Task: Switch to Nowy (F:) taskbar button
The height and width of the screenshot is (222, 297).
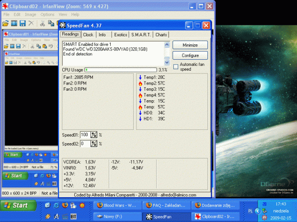Action: click(x=117, y=217)
